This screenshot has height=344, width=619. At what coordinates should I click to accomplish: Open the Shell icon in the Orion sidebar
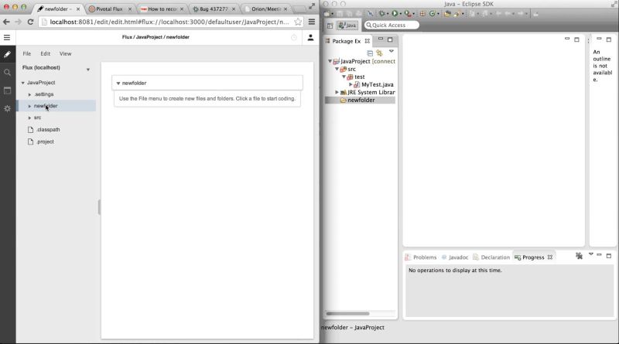[x=7, y=90]
